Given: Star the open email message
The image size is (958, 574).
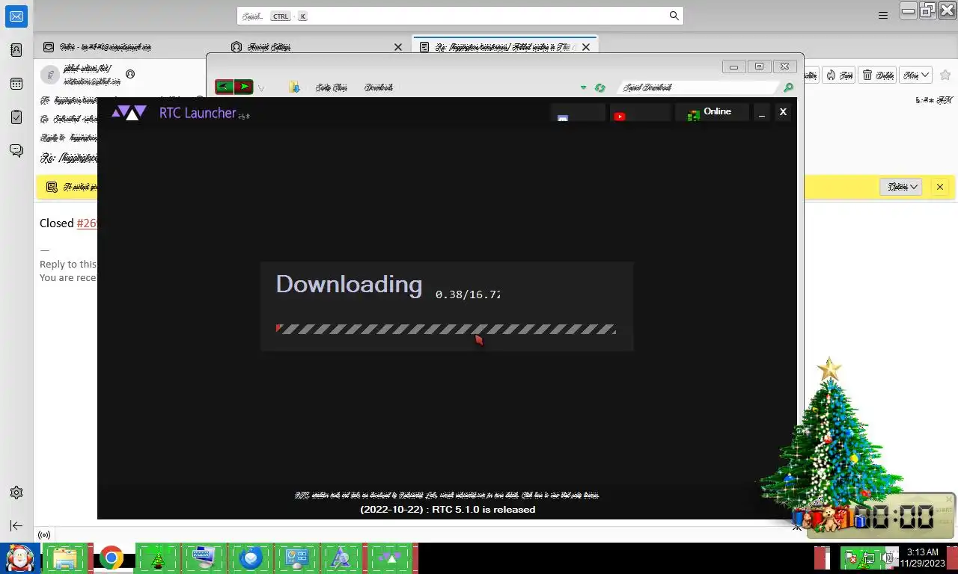Looking at the screenshot, I should coord(945,75).
